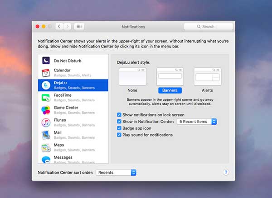This screenshot has height=198, width=272.
Task: Close the Notifications window with the red button
Action: [x=38, y=27]
